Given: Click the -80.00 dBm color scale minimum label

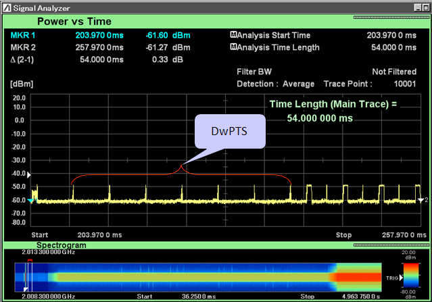Looking at the screenshot, I should [x=408, y=295].
